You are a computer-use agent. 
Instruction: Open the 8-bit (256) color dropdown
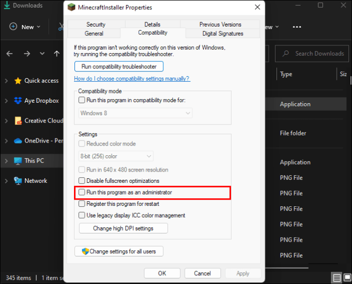point(116,156)
